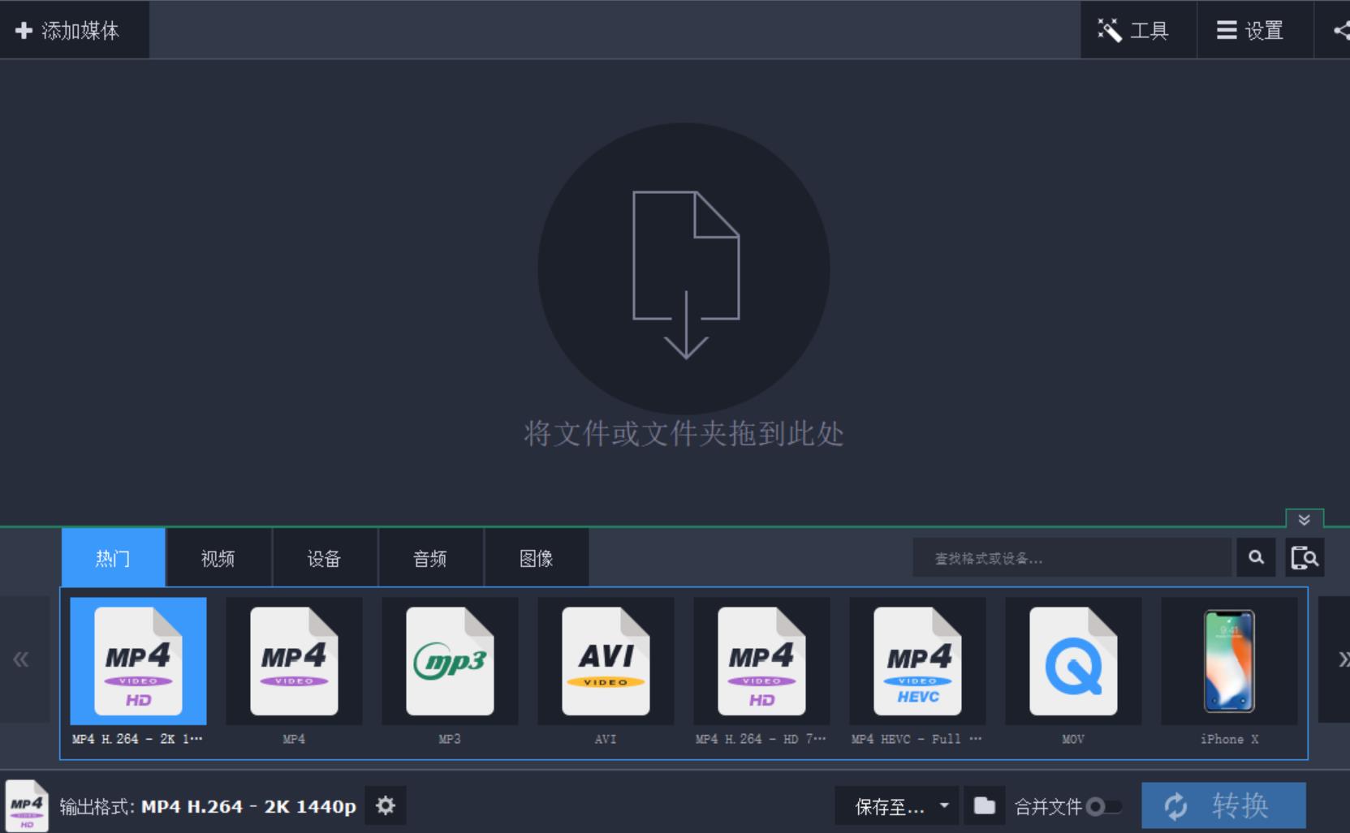The height and width of the screenshot is (833, 1350).
Task: Open the 保存至 dropdown
Action: pos(897,806)
